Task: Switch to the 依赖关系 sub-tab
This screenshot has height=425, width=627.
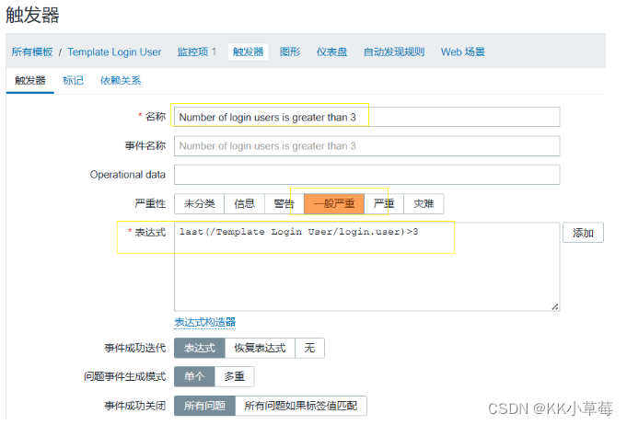Action: (121, 81)
